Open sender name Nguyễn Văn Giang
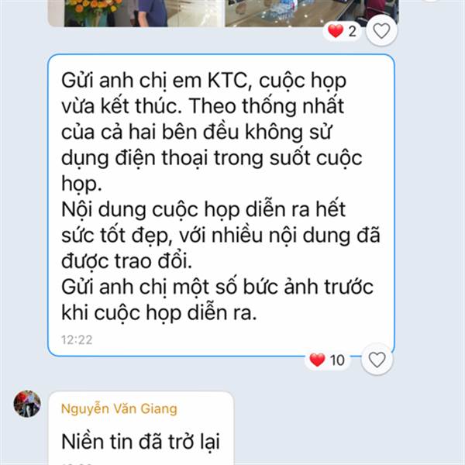The image size is (465, 465). coord(119,408)
